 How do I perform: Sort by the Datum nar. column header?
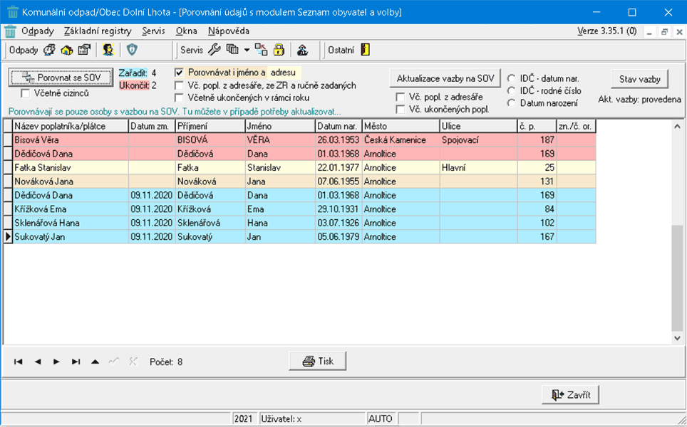(338, 126)
